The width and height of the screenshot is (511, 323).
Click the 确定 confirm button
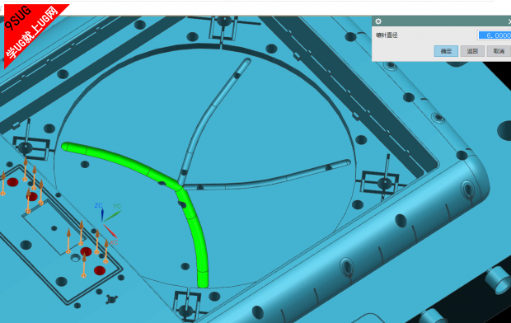click(x=446, y=51)
